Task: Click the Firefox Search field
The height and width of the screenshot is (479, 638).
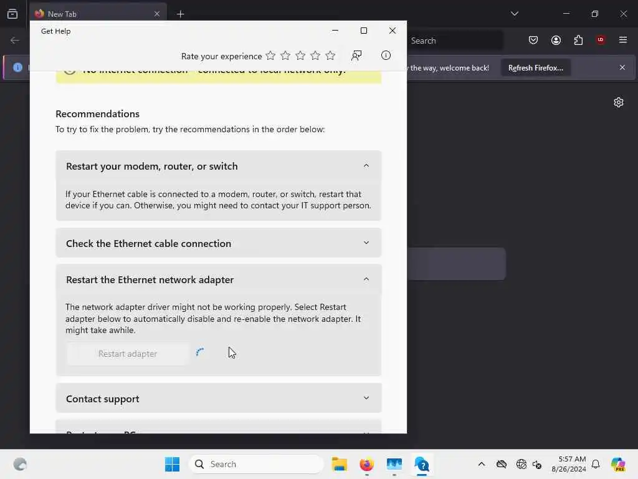Action: coord(455,41)
